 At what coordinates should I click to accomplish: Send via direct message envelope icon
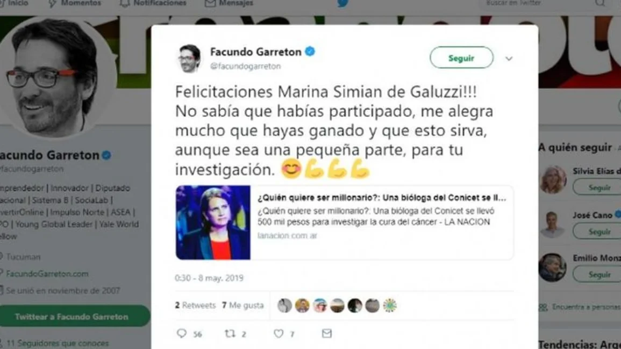tap(327, 333)
